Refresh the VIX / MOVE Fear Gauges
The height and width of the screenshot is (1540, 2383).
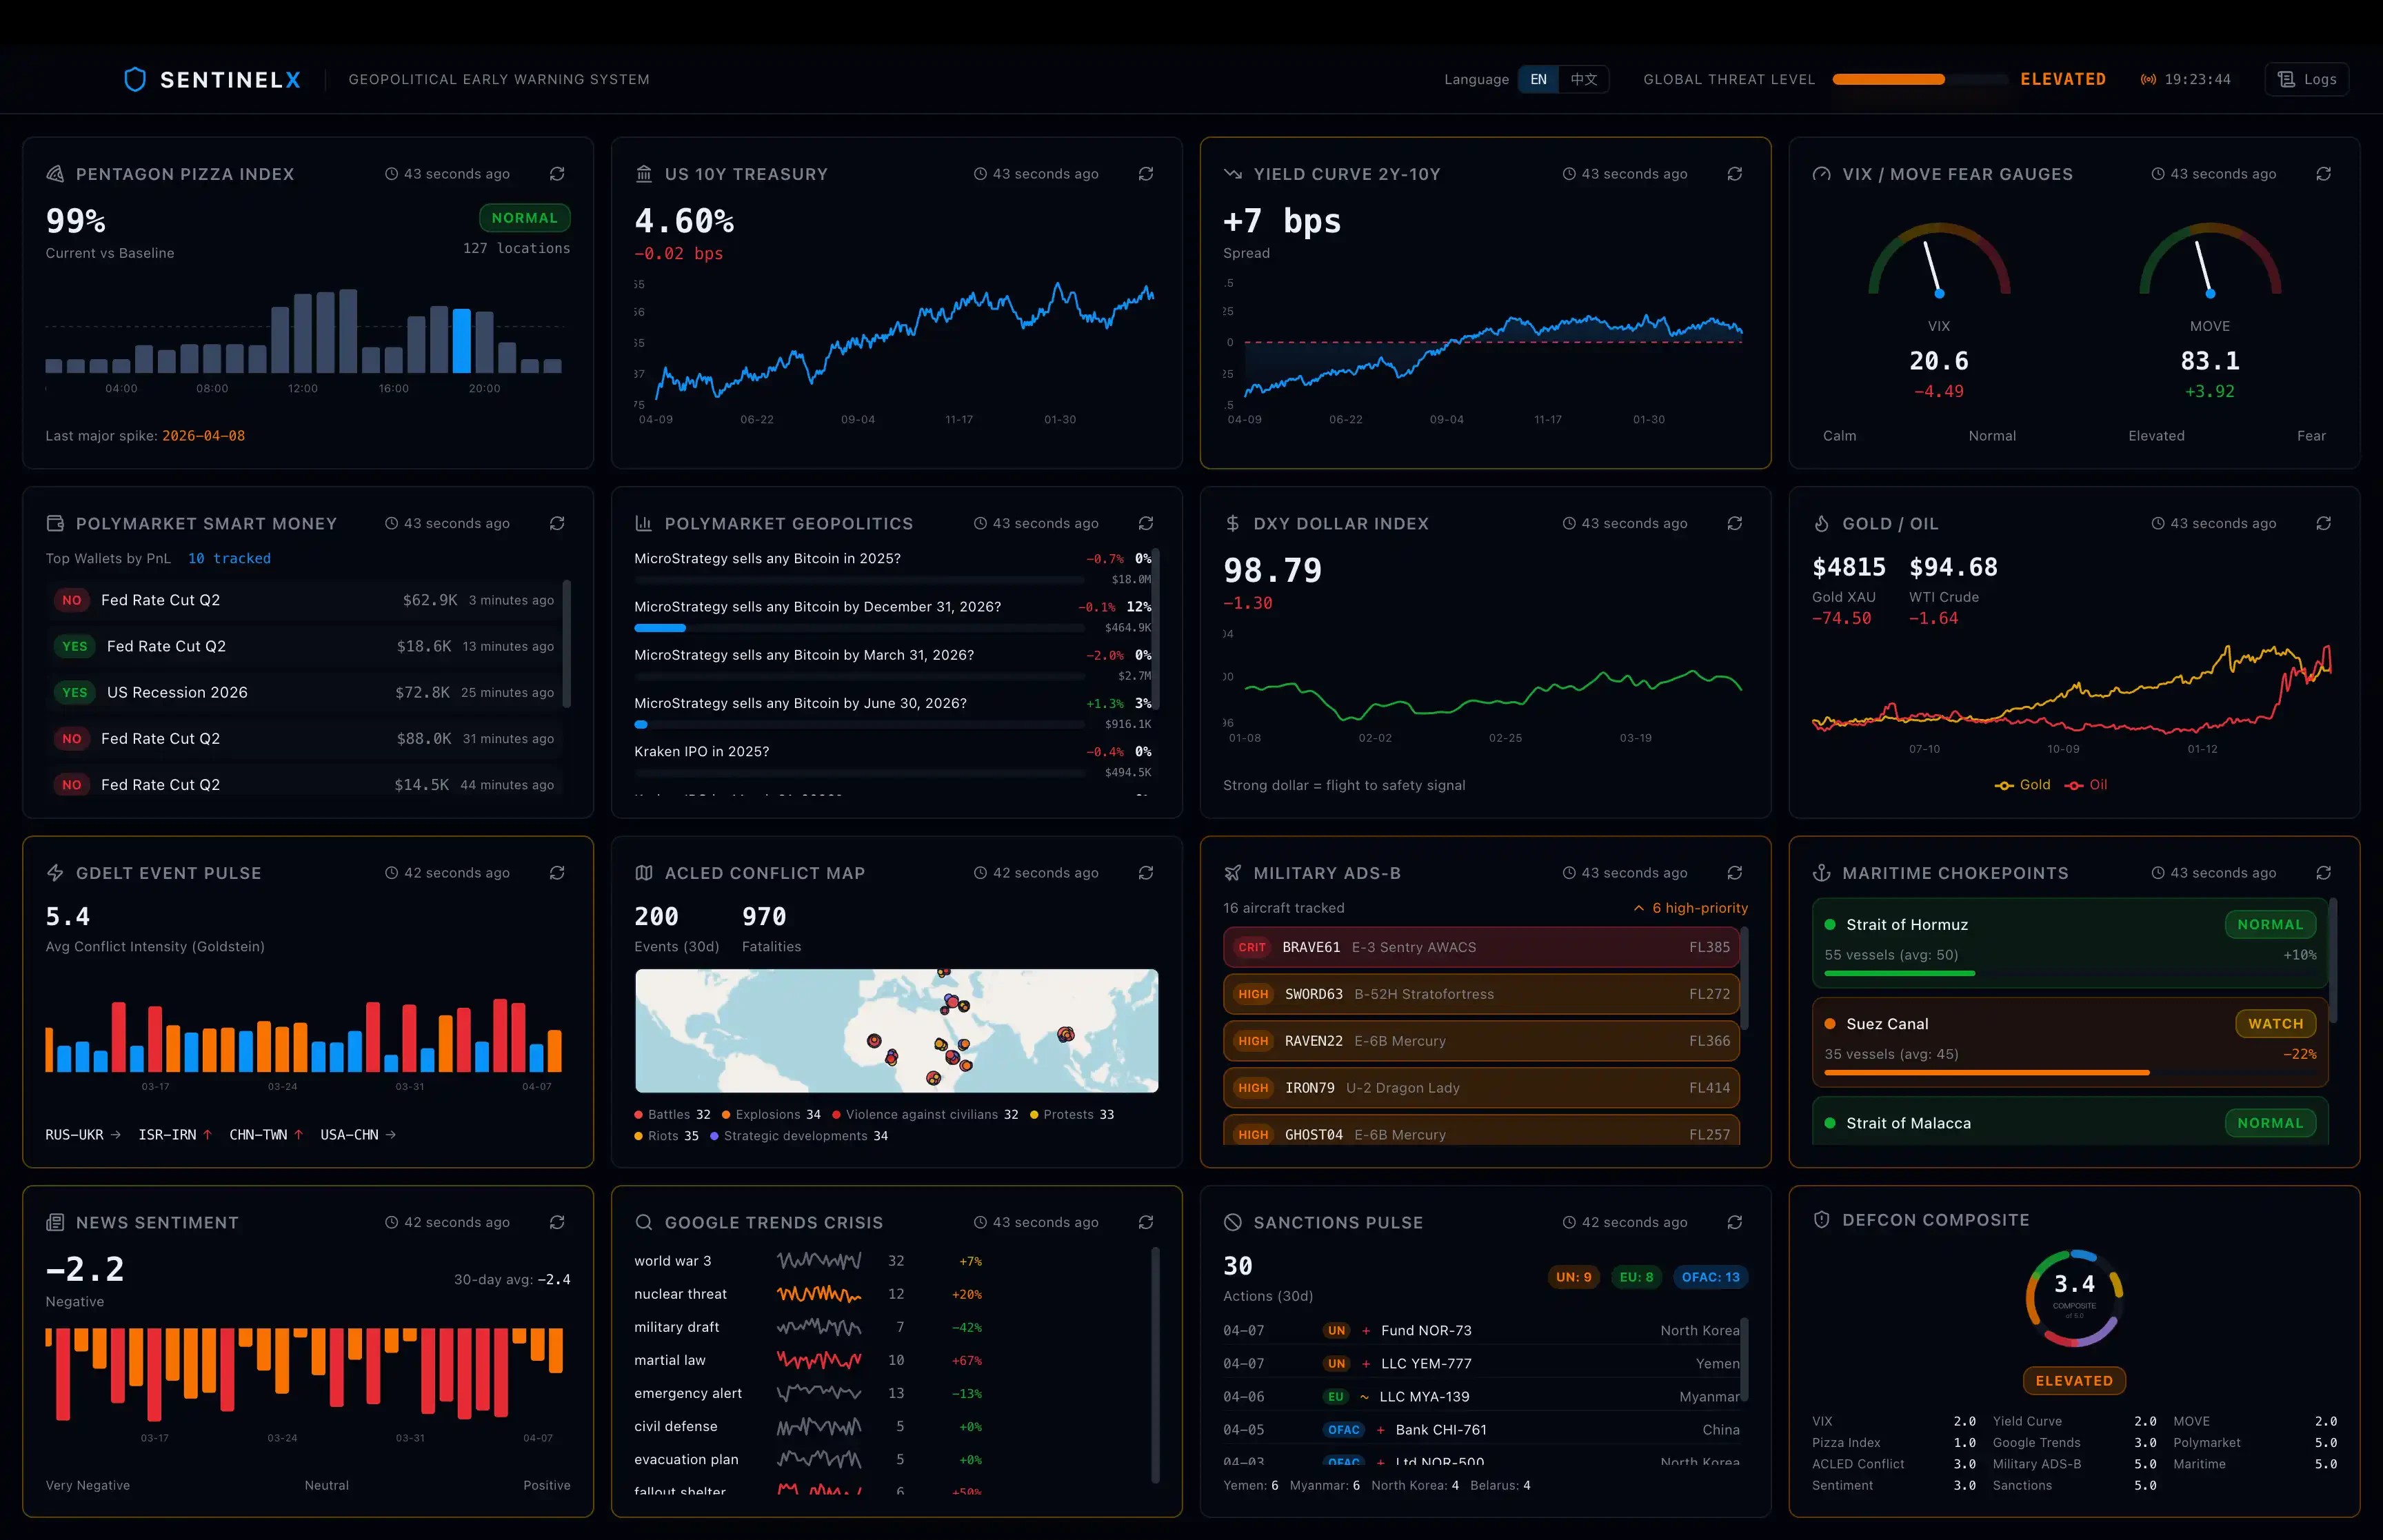coord(2324,174)
